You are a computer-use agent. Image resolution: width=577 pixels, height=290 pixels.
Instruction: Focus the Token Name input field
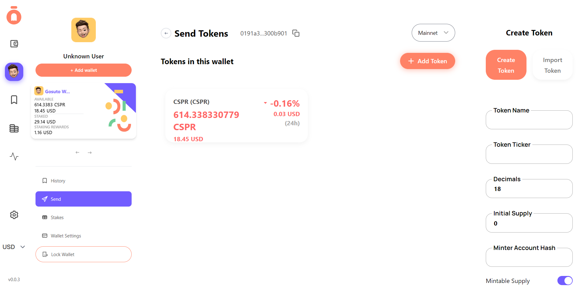529,121
